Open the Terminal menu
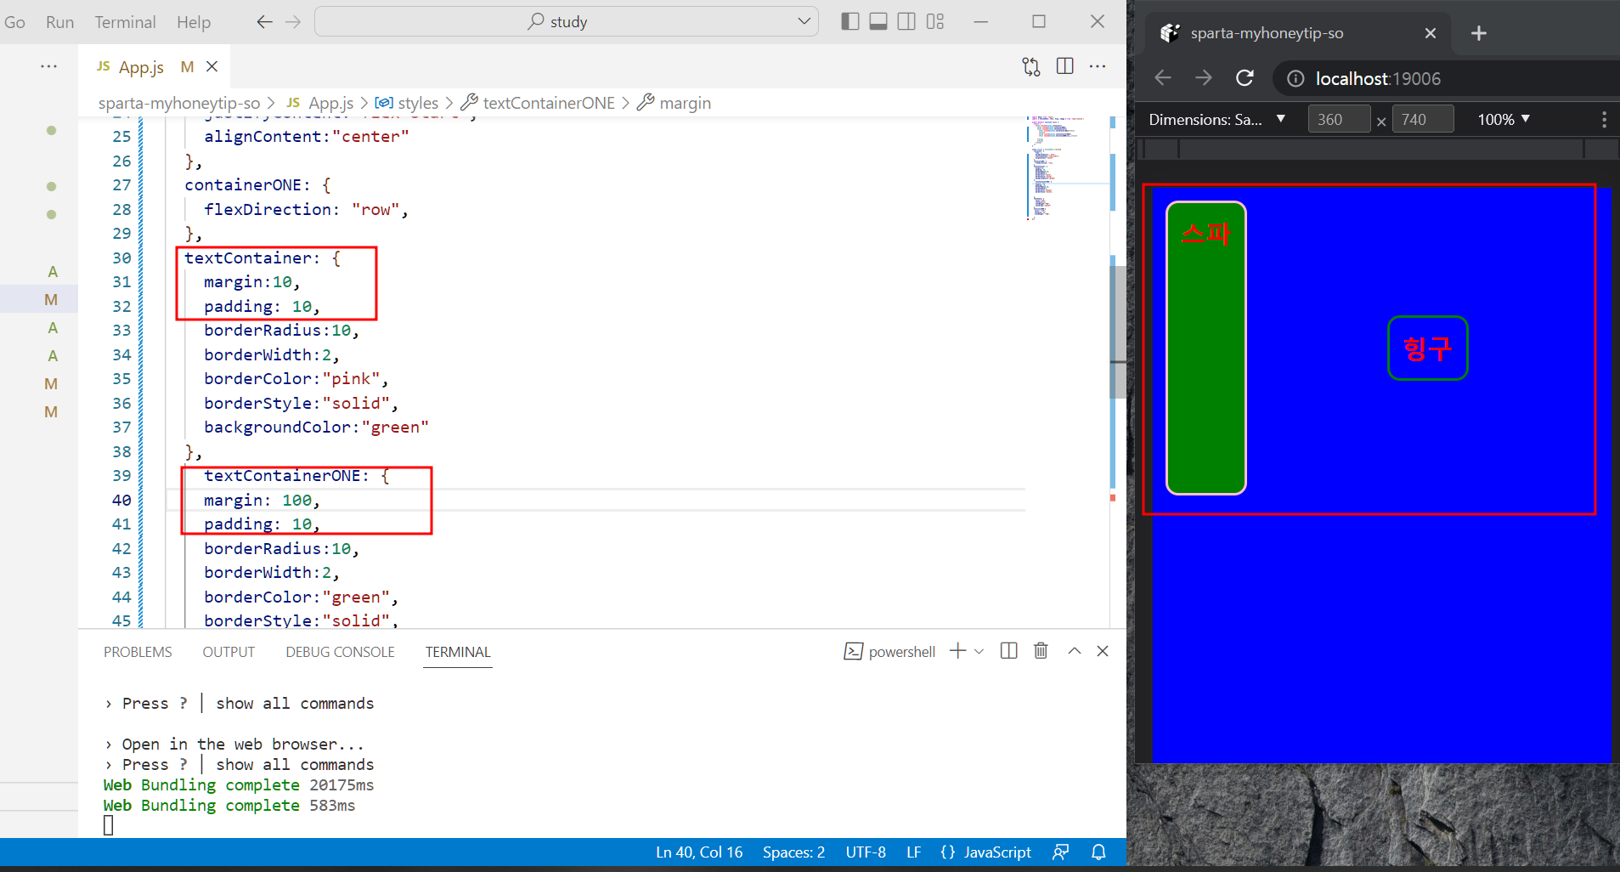Image resolution: width=1620 pixels, height=872 pixels. click(x=125, y=22)
